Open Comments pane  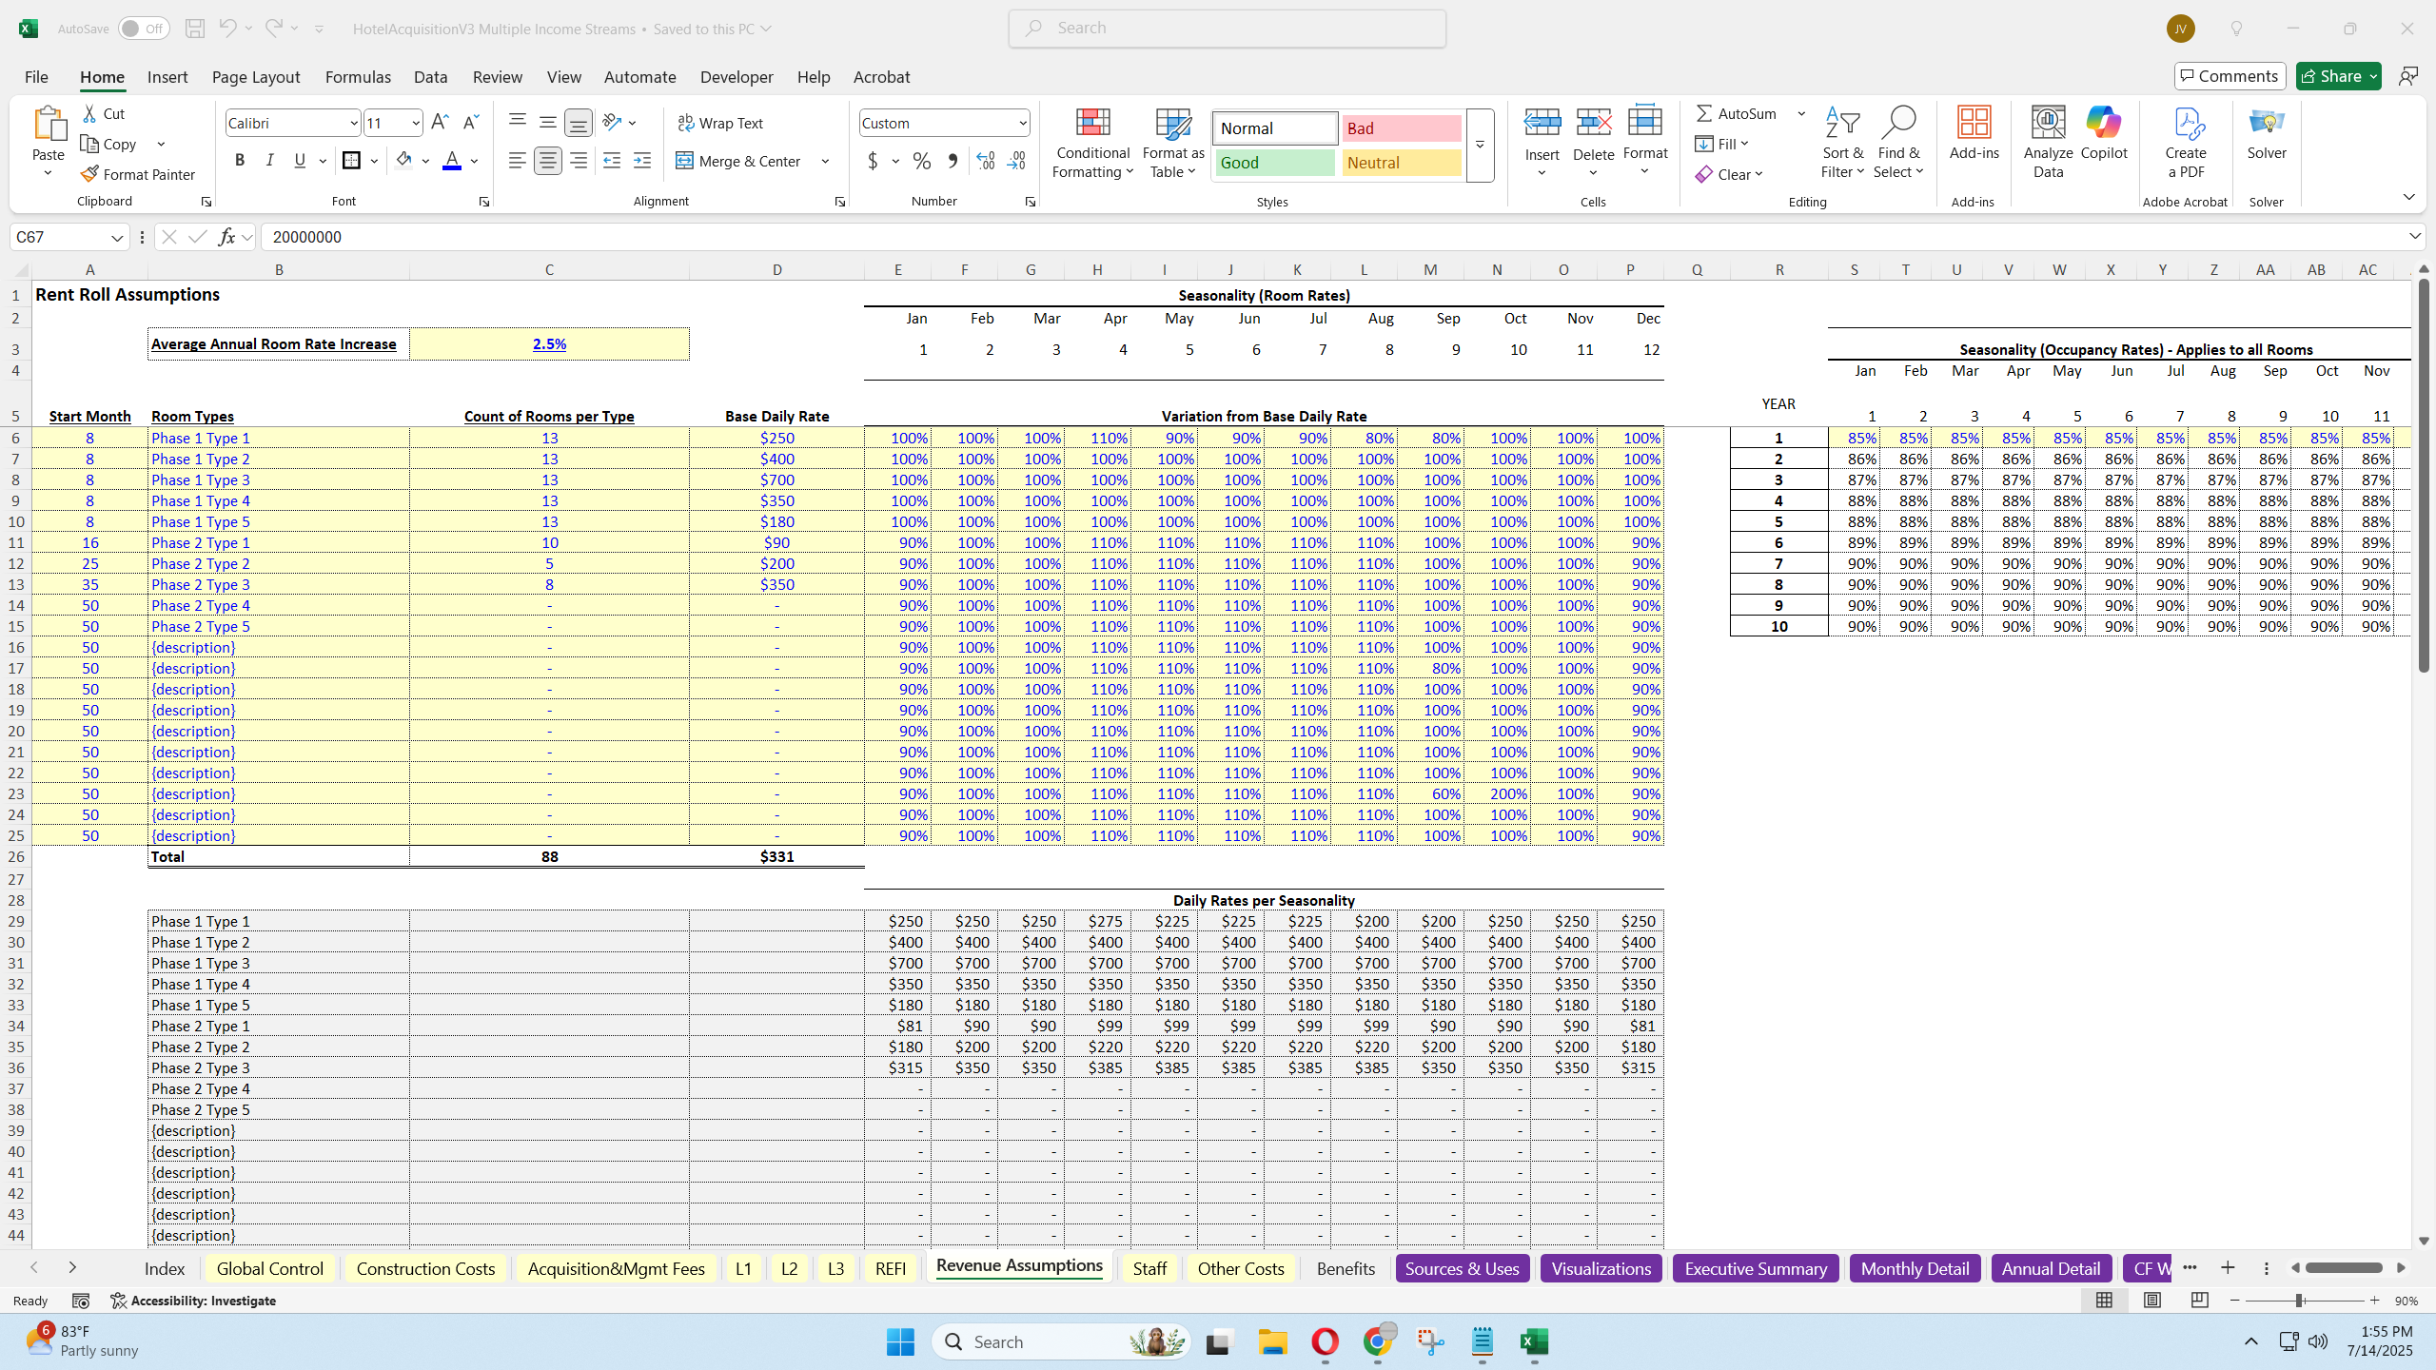2230,75
